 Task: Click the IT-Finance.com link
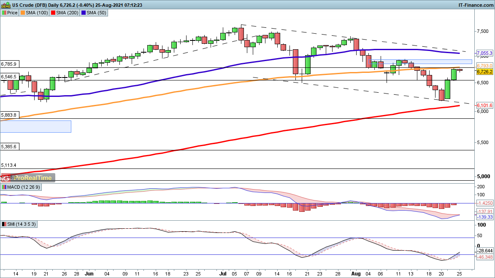[476, 5]
